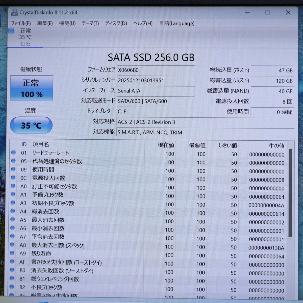The width and height of the screenshot is (303, 303).
Task: Click the total host writes value 120 GB
Action: (273, 81)
